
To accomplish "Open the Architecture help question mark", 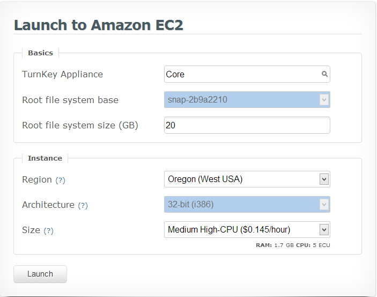I will (x=83, y=205).
